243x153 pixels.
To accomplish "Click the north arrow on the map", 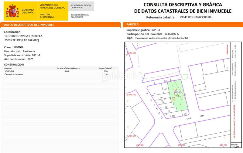I will 227,49.
